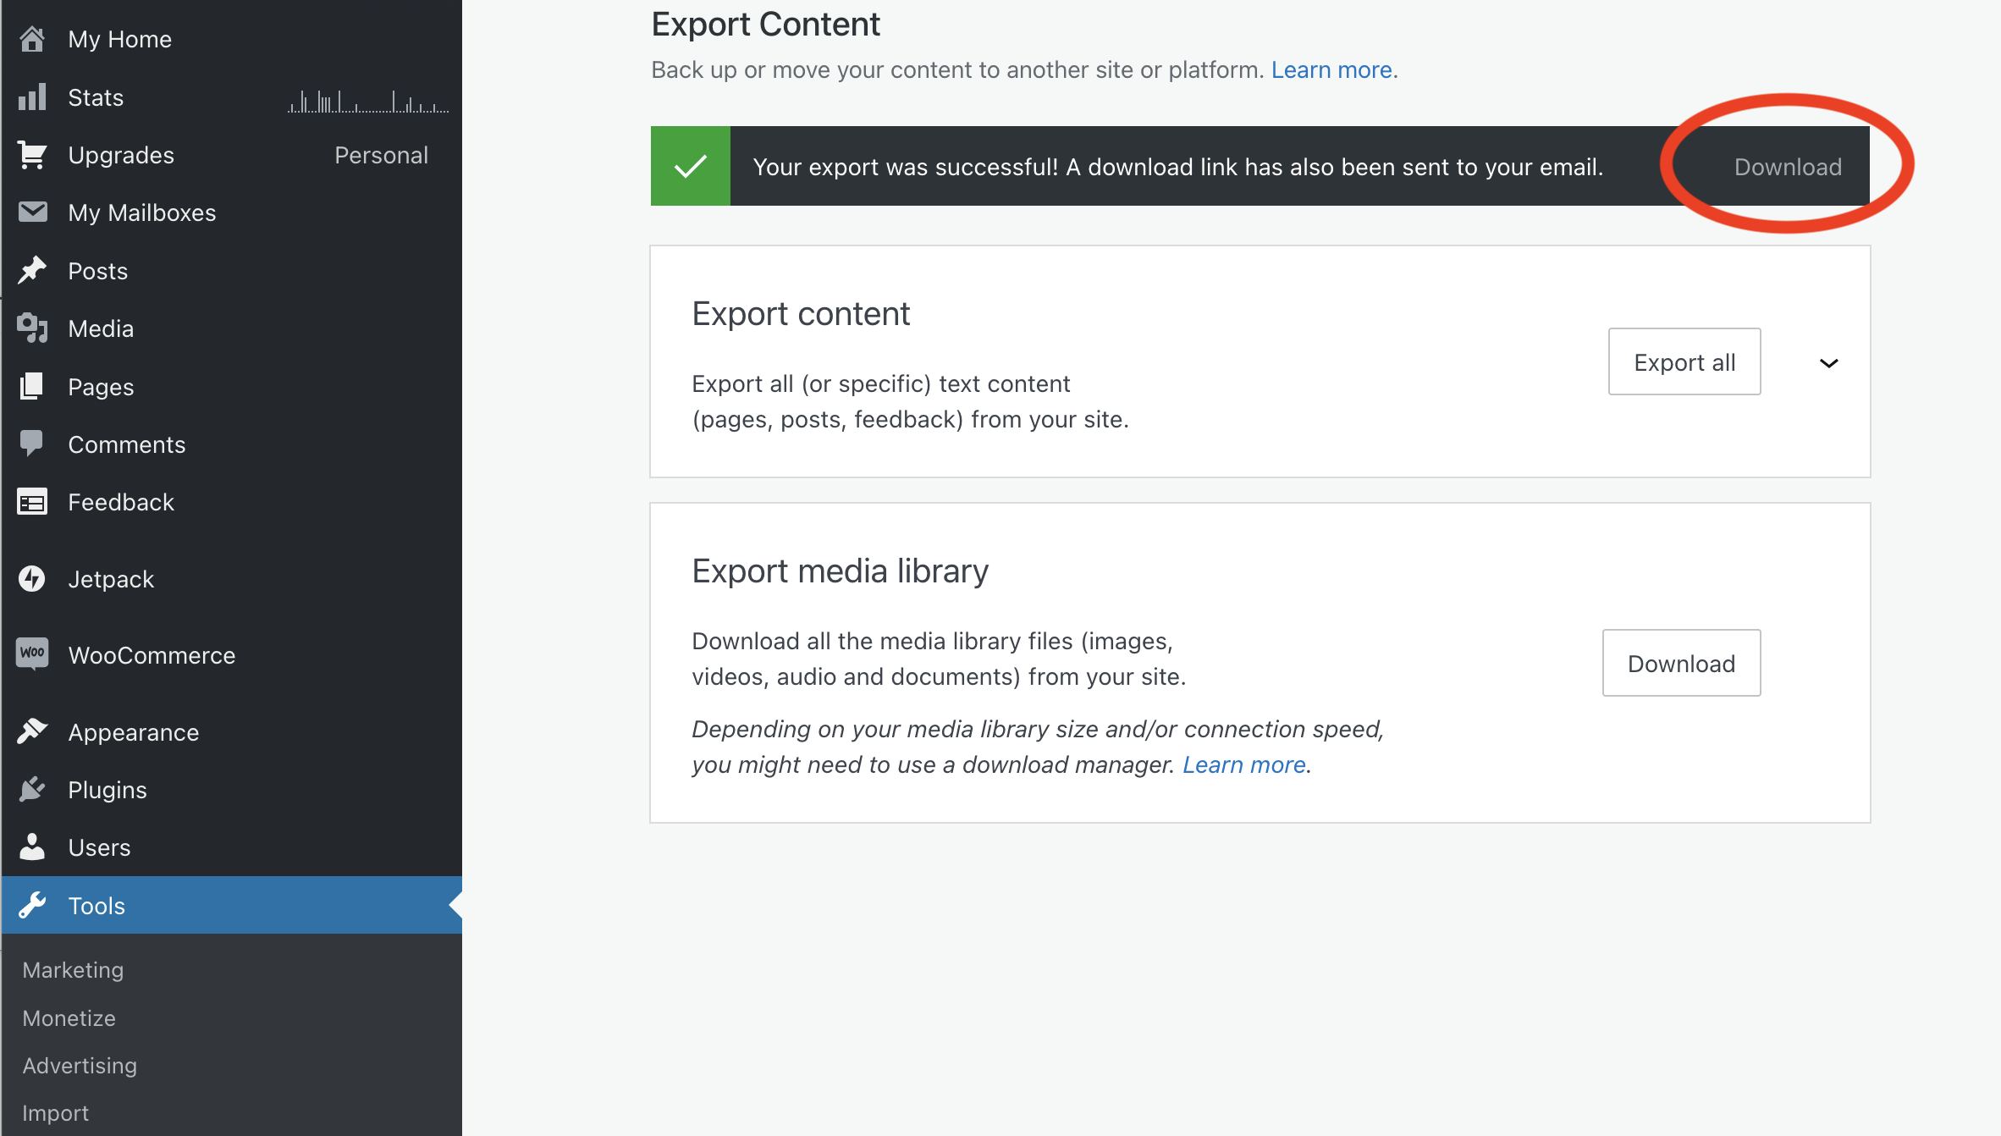This screenshot has width=2001, height=1136.
Task: Open the Import menu item
Action: point(57,1112)
